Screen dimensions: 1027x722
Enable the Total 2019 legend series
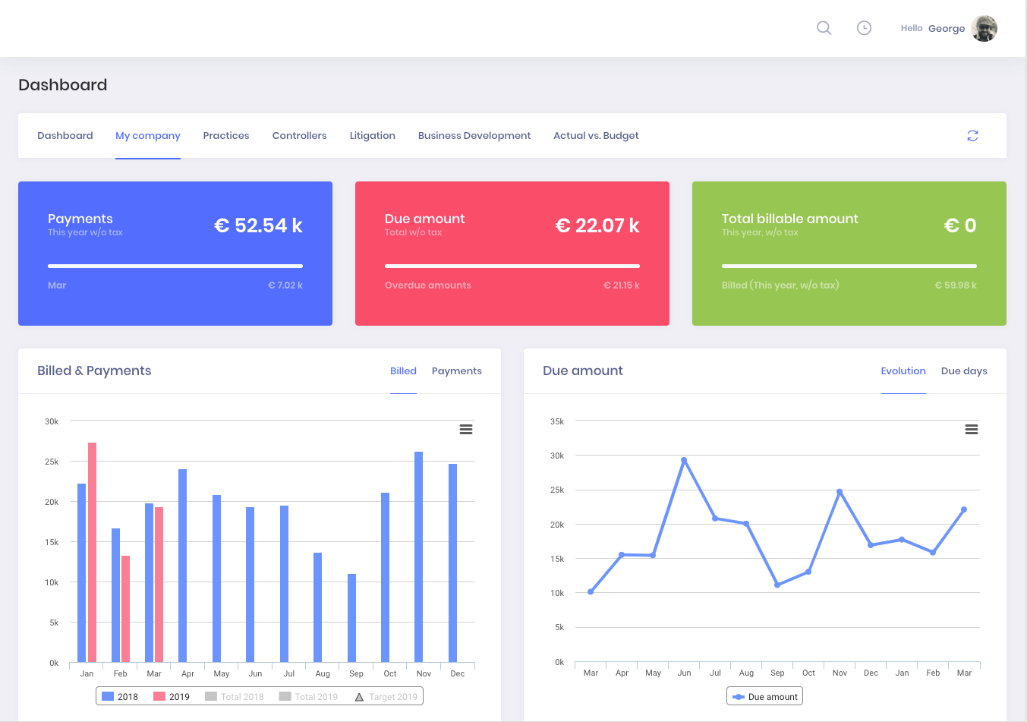[x=308, y=696]
